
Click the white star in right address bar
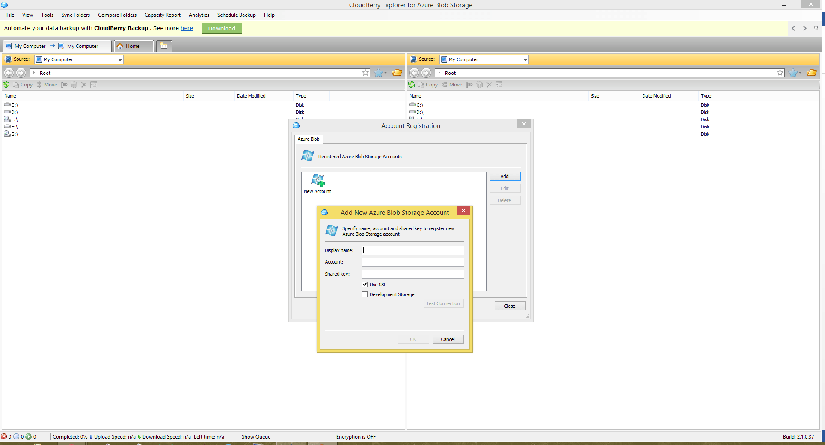[780, 73]
